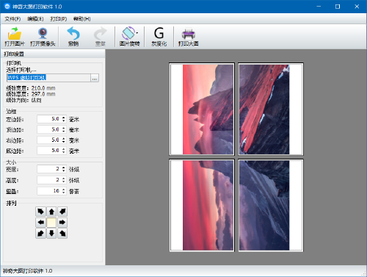
Task: Decrease the 重叠 overlap value
Action: click(x=64, y=193)
